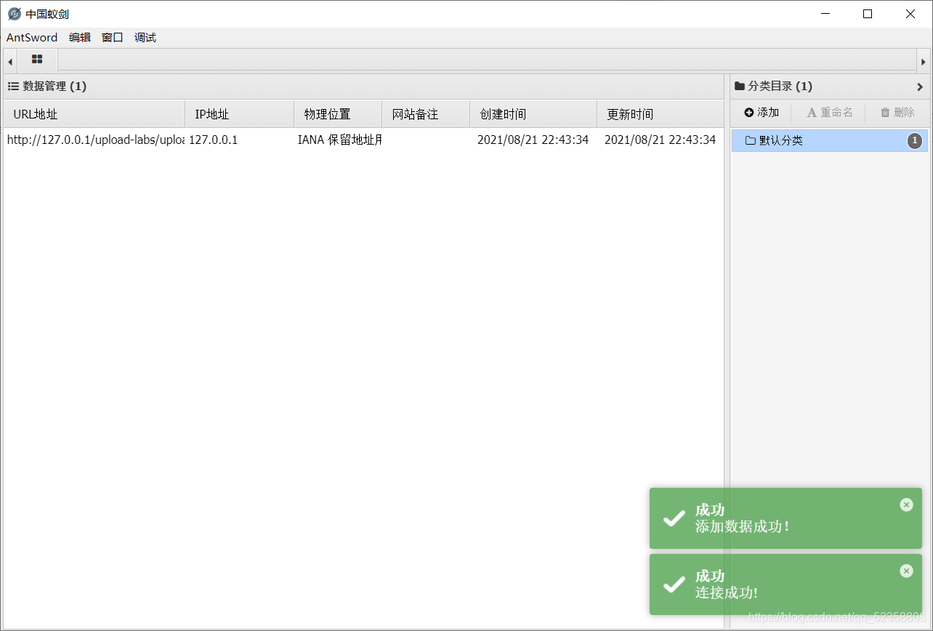Dismiss the 连接成功 notification
Viewport: 933px width, 631px height.
click(x=906, y=571)
